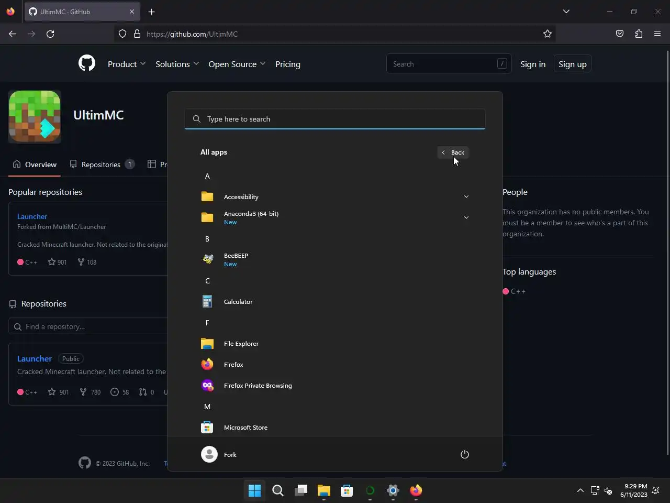Switch to the UltimMC · GitHub browser tab

(x=81, y=12)
